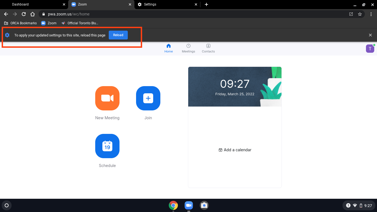This screenshot has width=377, height=212.
Task: Open the Camera app on the shelf
Action: (x=204, y=205)
